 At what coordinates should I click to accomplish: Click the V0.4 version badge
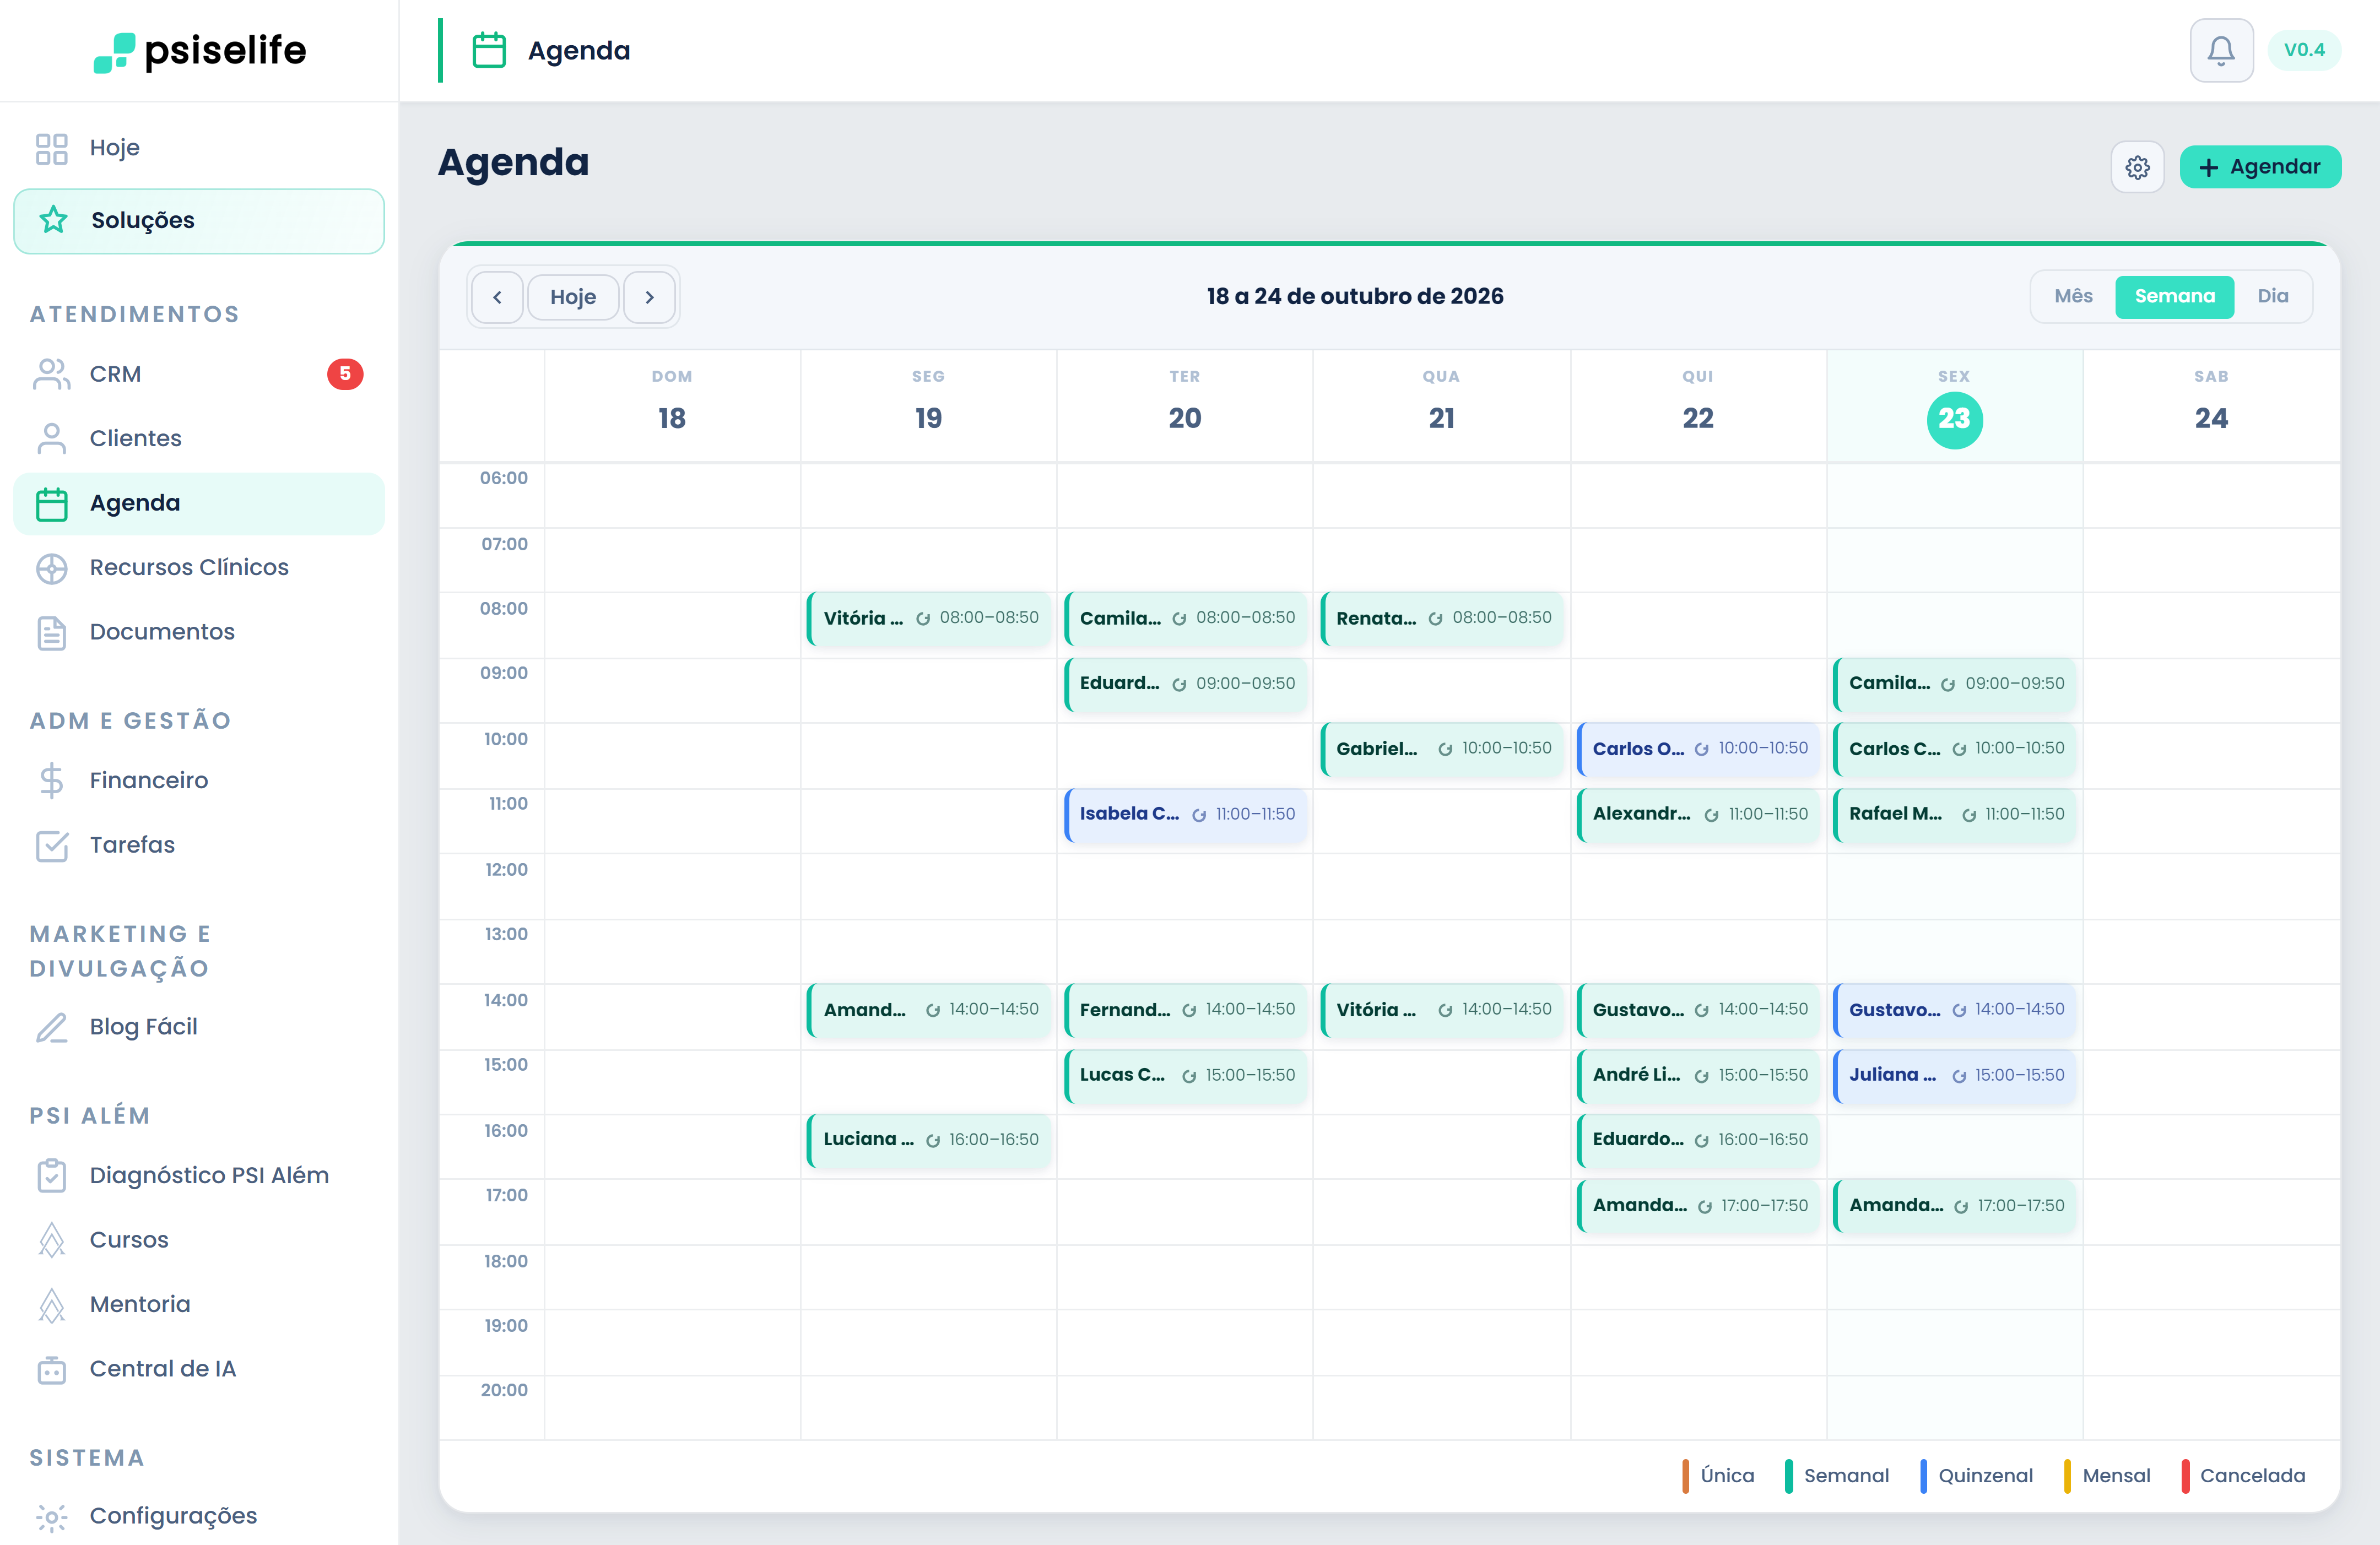pos(2304,50)
